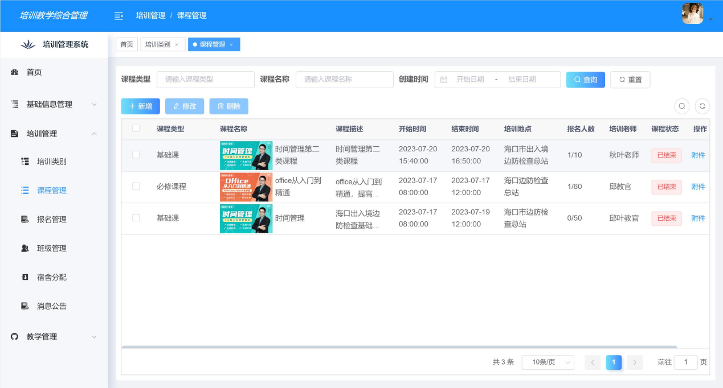Open 报名管理 in the sidebar
This screenshot has height=388, width=723.
(x=51, y=220)
